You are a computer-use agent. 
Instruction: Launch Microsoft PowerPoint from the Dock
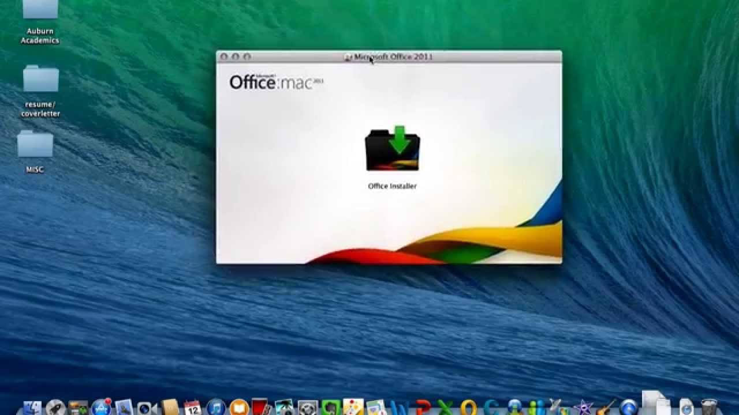(x=423, y=407)
